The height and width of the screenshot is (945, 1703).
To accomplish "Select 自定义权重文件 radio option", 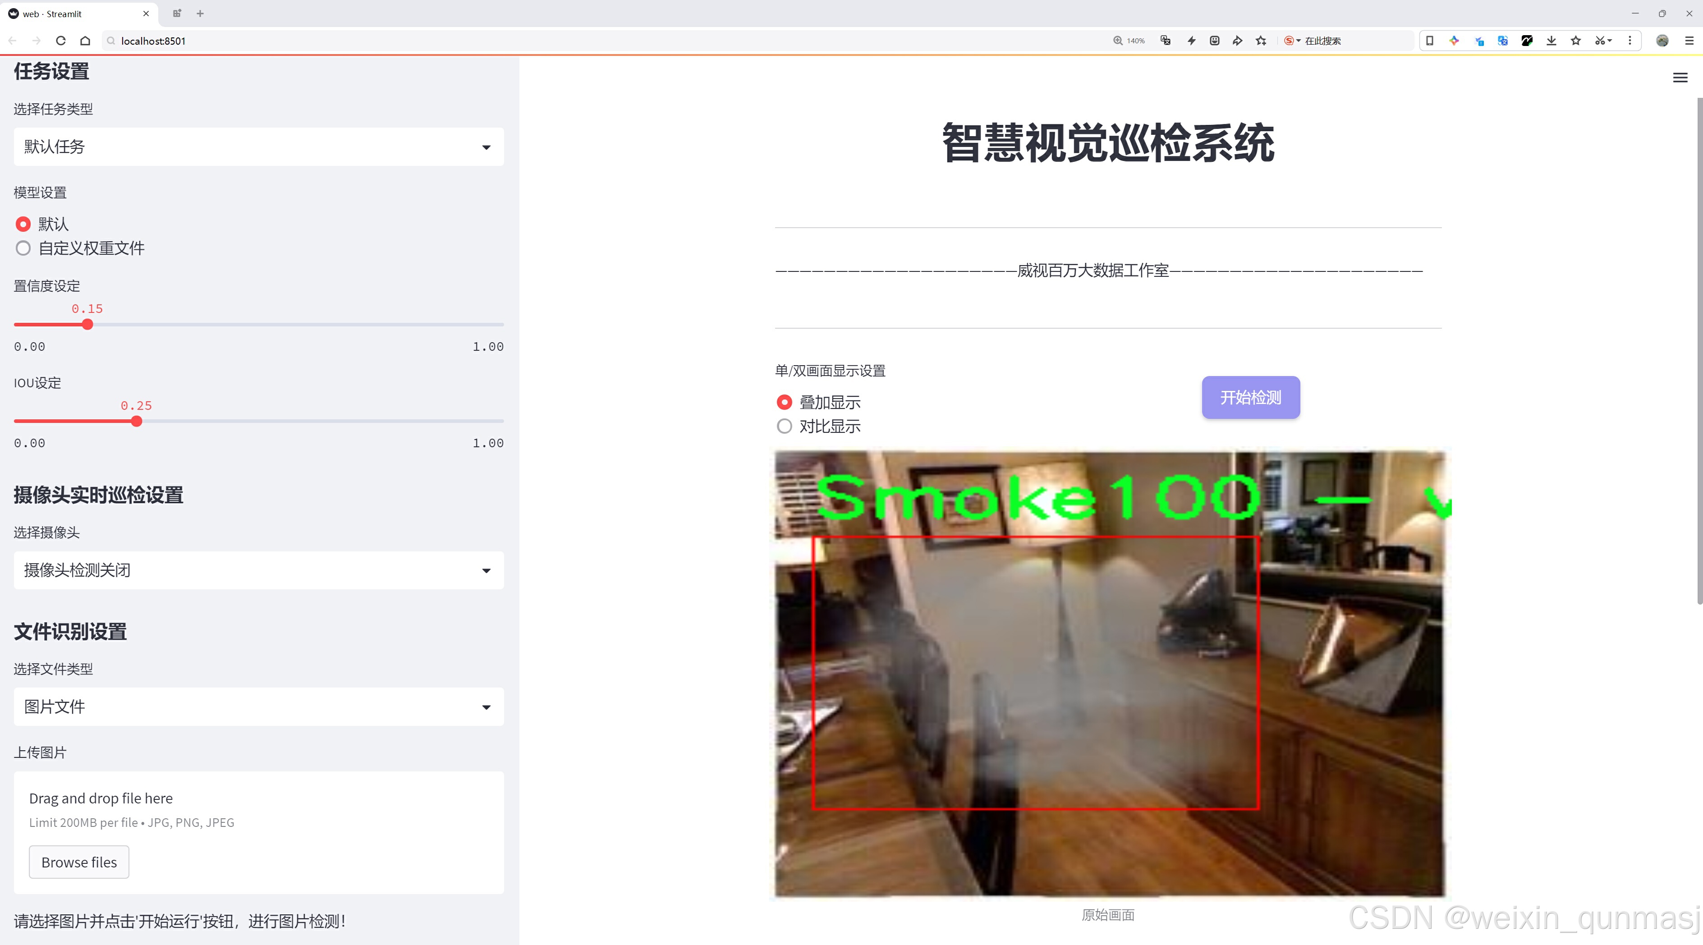I will [23, 248].
